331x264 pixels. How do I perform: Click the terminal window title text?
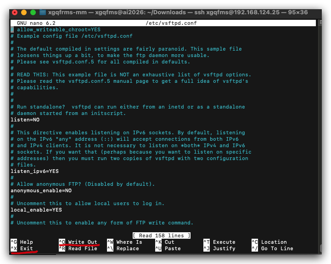point(178,12)
